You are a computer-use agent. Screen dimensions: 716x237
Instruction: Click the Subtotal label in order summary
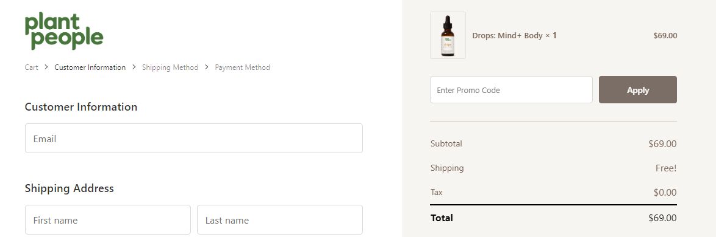click(446, 144)
